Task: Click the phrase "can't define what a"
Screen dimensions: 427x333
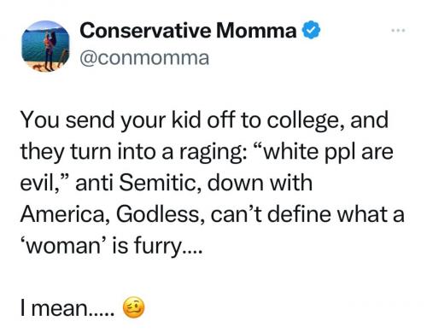Action: click(x=307, y=214)
